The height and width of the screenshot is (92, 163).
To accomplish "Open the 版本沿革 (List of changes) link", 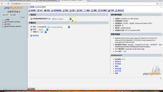I will [118, 71].
